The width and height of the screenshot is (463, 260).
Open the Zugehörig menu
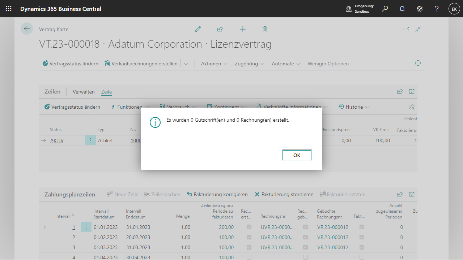pos(250,64)
